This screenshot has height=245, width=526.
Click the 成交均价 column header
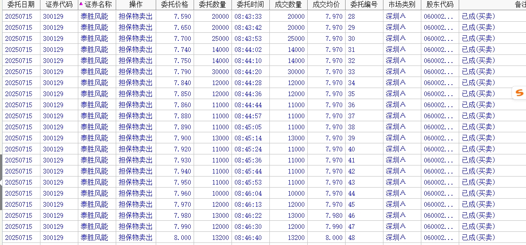point(326,5)
